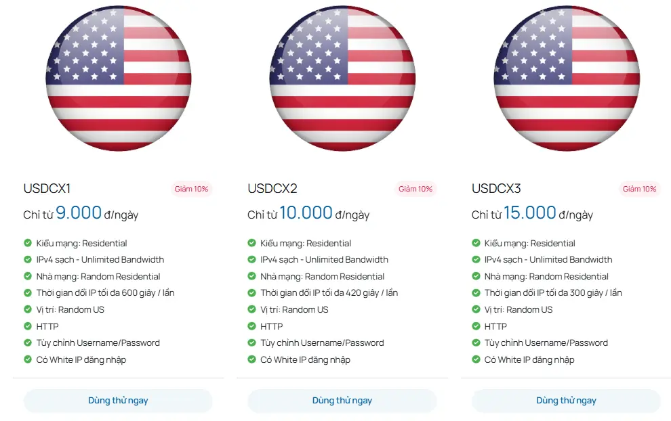
Task: Select the Giảm 10% badge next to USDCX2
Action: (415, 189)
